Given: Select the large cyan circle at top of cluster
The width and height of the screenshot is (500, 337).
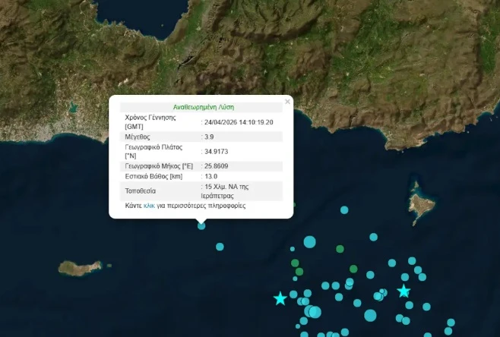Looking at the screenshot, I should (x=309, y=242).
